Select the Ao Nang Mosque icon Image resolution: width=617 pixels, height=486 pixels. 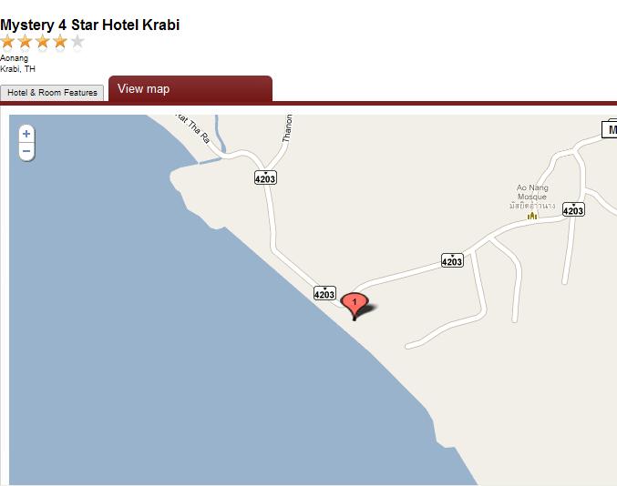point(532,216)
